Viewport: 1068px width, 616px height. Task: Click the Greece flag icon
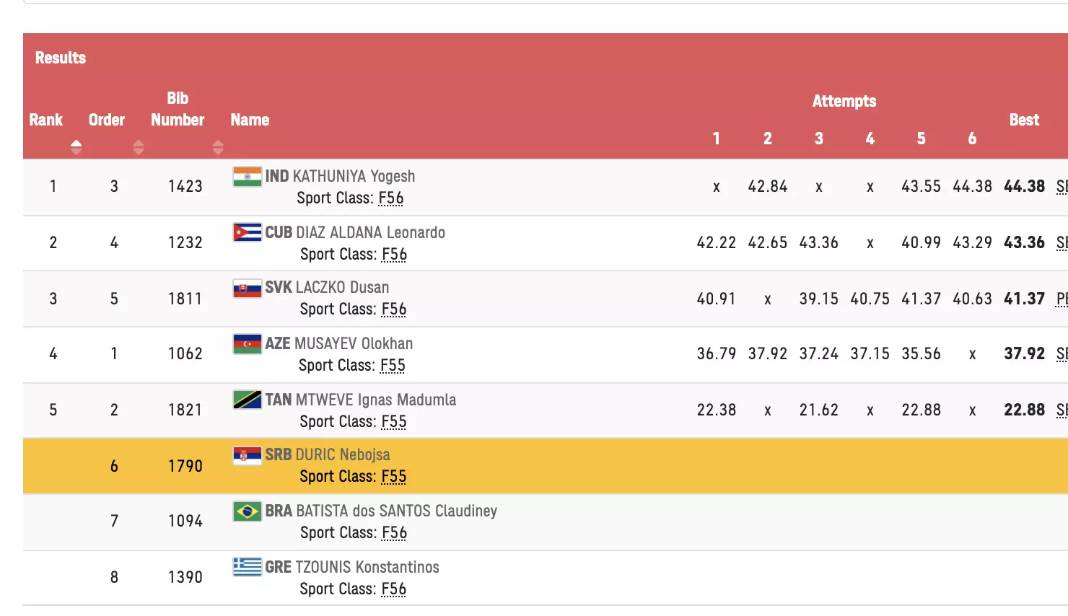(247, 567)
